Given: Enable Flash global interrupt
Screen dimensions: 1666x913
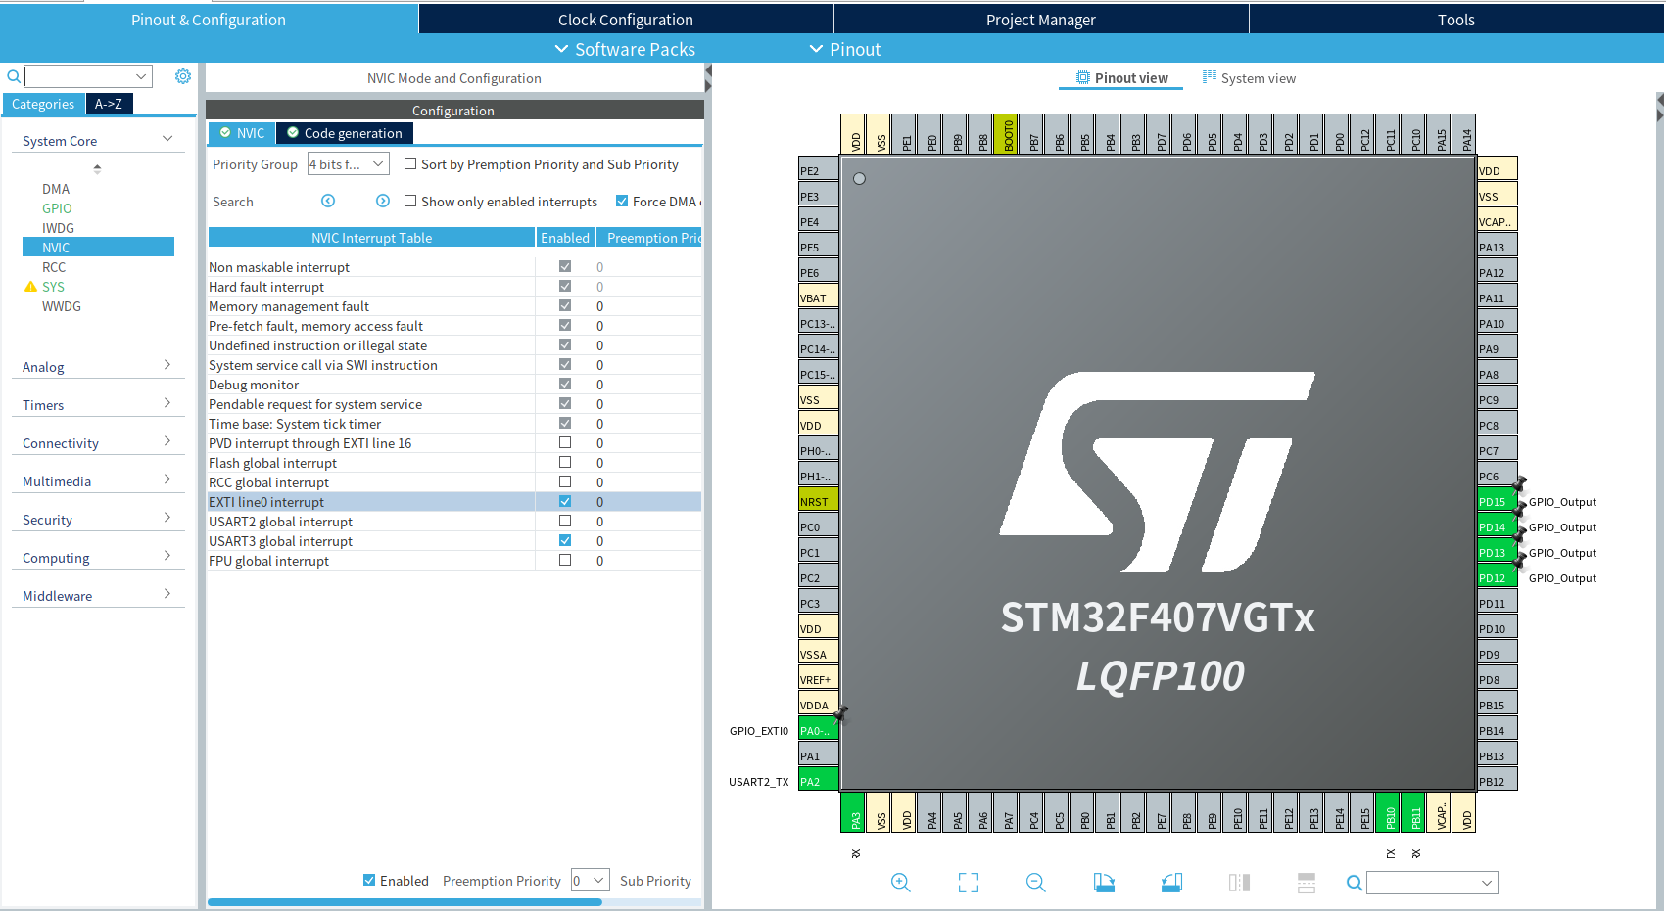Looking at the screenshot, I should 565,462.
